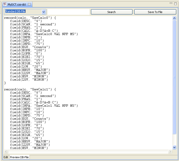Close the MyDCT.css-dct editor tab
This screenshot has height=161, width=179.
[x=29, y=5]
